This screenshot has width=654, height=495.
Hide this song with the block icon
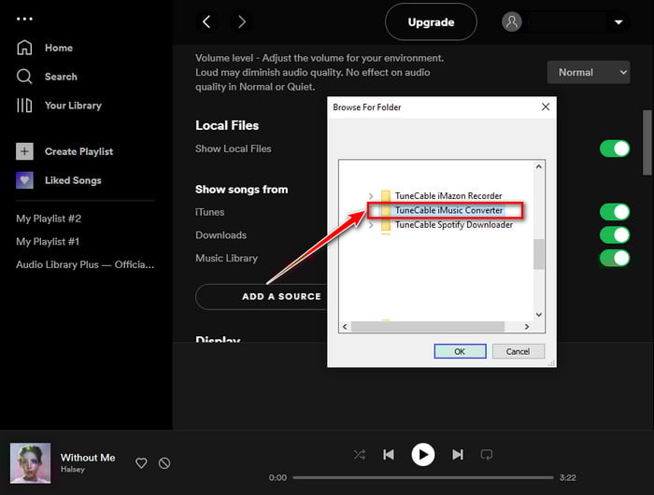tap(164, 463)
